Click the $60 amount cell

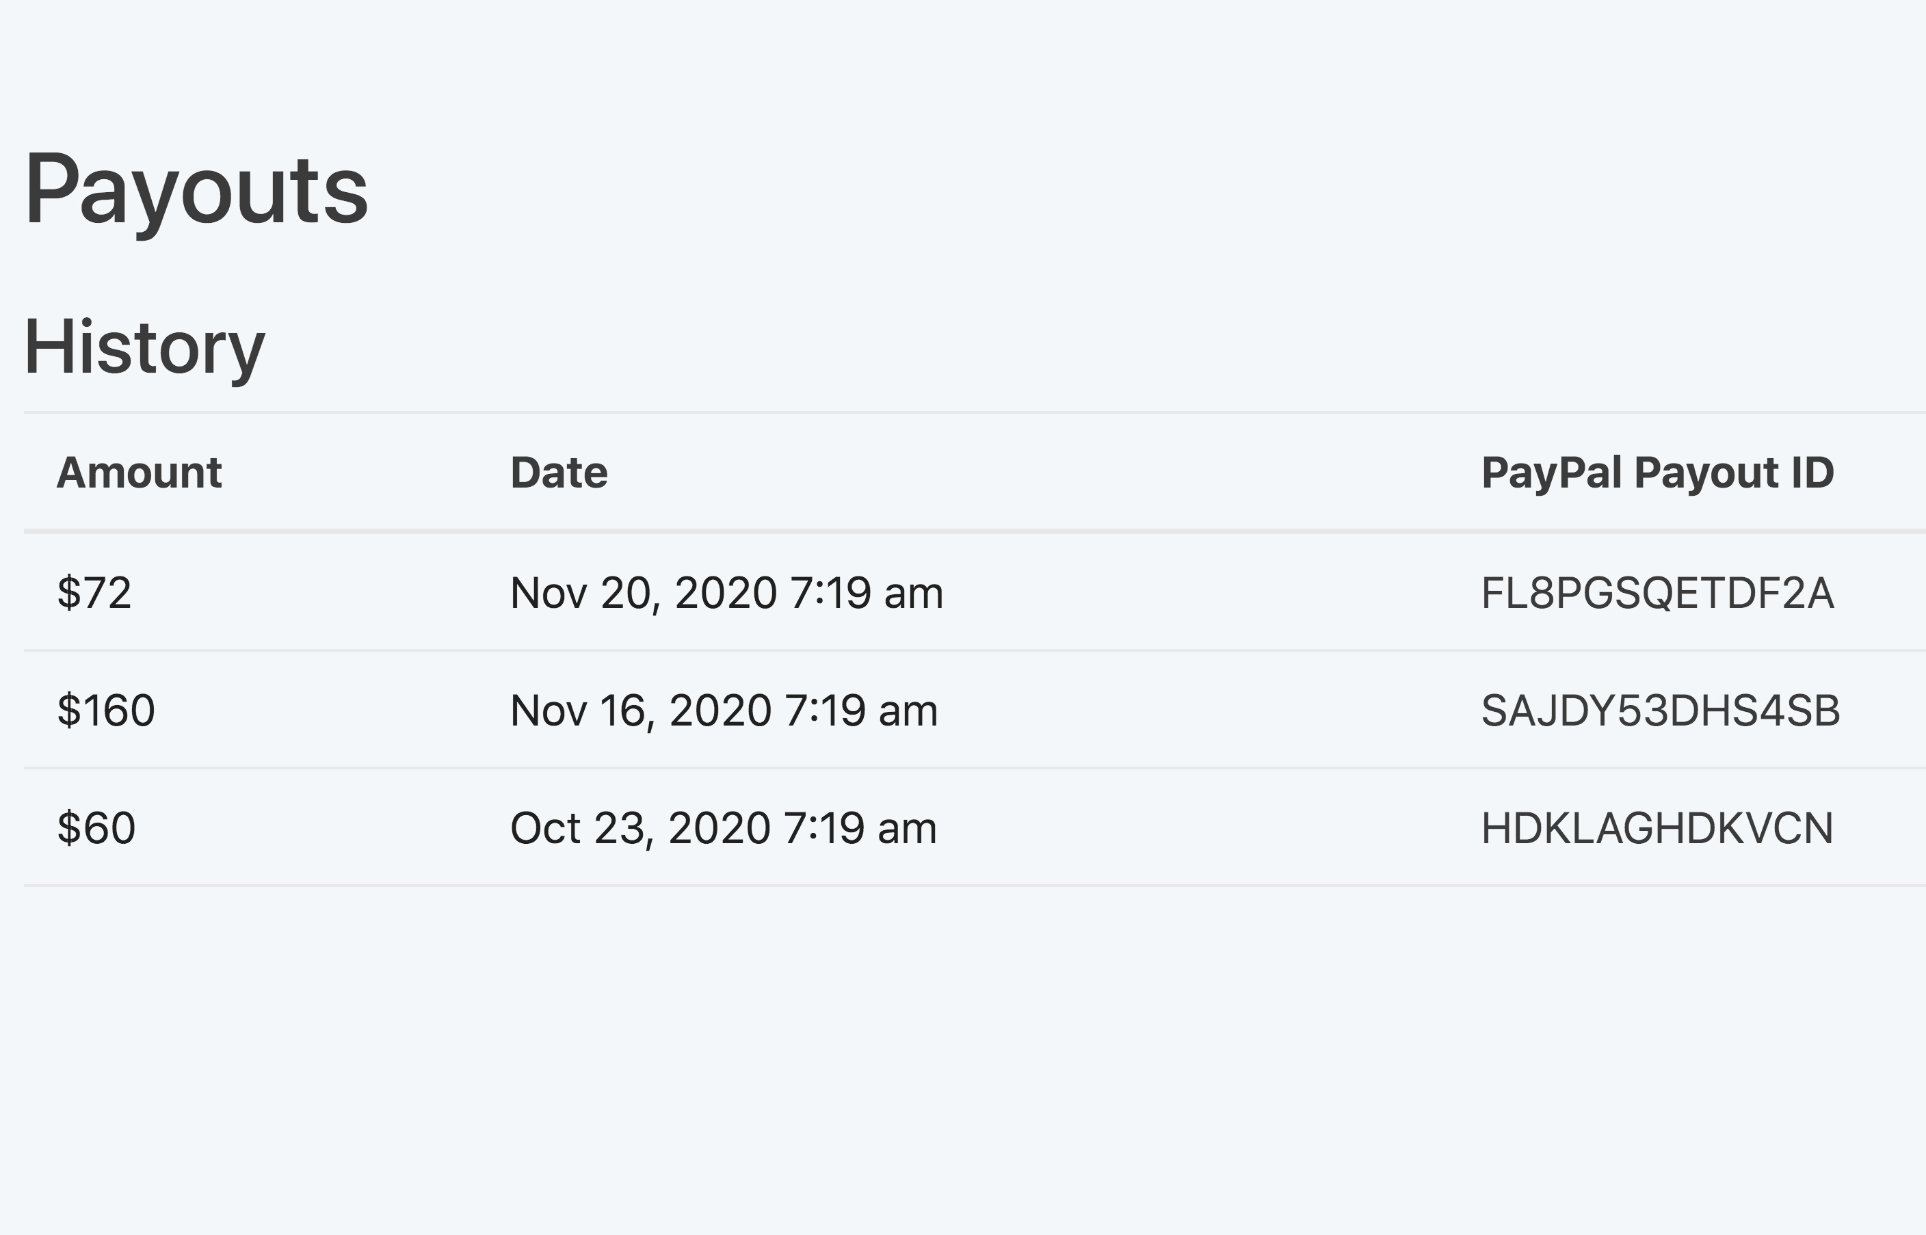[96, 827]
